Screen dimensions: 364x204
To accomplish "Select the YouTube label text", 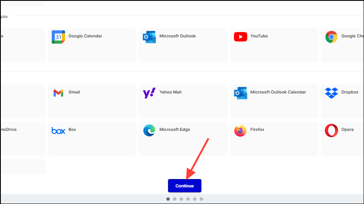I will 259,36.
